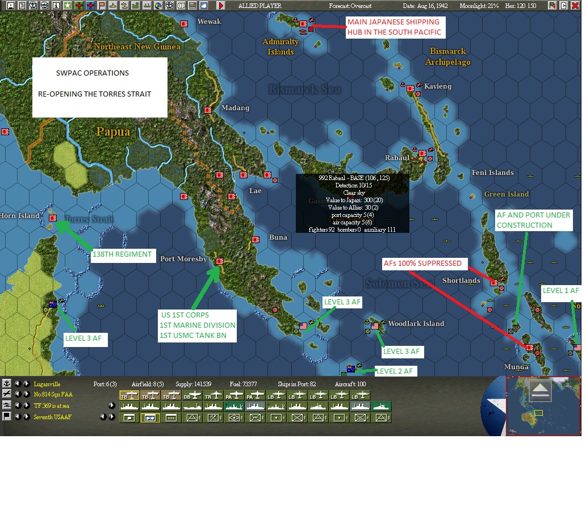Click the anchor port icon beside Luganville
The image size is (586, 510).
[6, 383]
